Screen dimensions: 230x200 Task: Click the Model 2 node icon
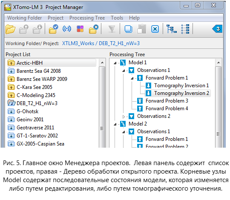pos(123,124)
